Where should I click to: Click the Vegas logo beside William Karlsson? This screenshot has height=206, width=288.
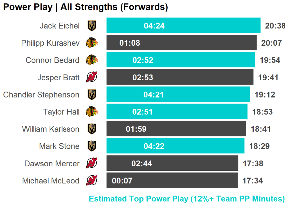(x=92, y=129)
